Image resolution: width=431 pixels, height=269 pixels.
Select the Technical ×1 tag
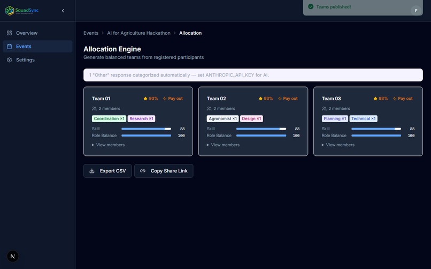(x=364, y=118)
